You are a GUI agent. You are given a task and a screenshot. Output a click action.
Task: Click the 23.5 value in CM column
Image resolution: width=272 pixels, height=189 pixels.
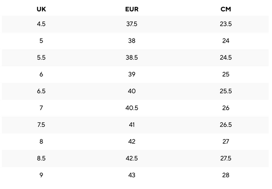pyautogui.click(x=226, y=24)
